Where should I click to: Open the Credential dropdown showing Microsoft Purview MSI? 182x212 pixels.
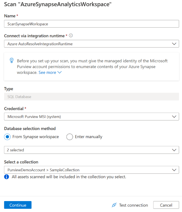pyautogui.click(x=91, y=117)
